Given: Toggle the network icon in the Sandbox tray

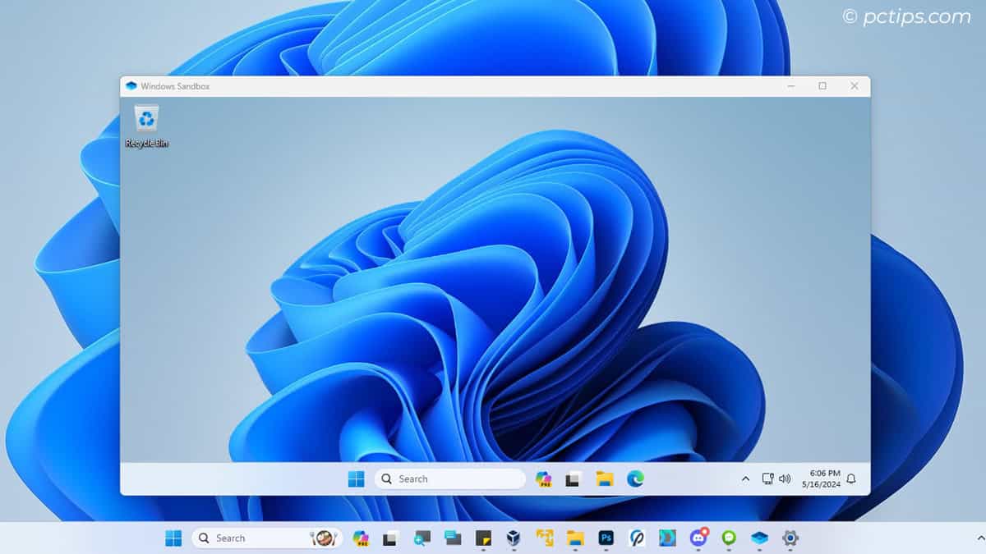Looking at the screenshot, I should tap(767, 478).
